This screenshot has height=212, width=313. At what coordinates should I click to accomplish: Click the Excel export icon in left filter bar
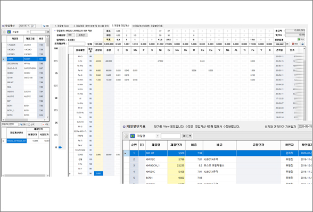click(9, 32)
